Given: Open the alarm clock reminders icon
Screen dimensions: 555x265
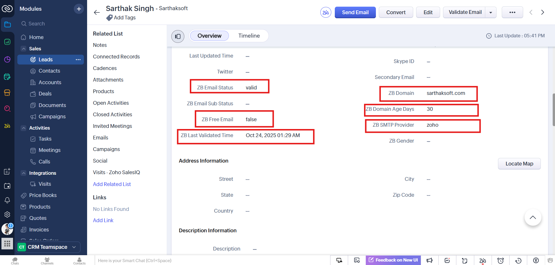Looking at the screenshot, I should (500, 260).
